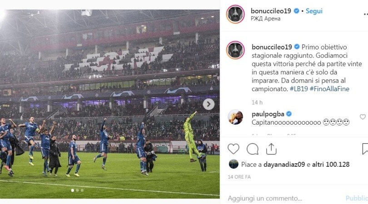Open comments with the speech bubble icon
368x204 pixels.
tap(253, 149)
